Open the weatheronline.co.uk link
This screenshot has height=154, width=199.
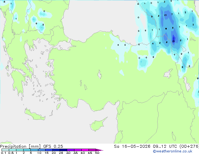(x=173, y=151)
